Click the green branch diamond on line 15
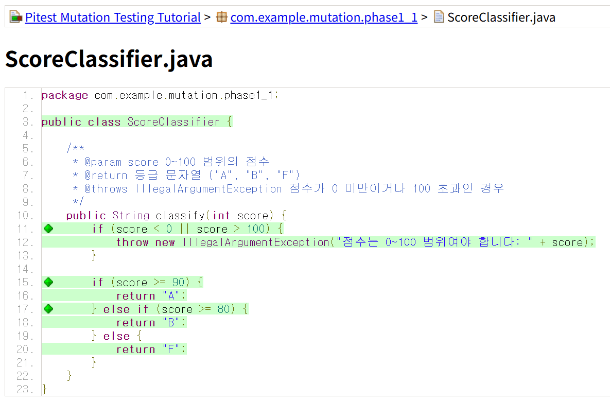Viewport: 610px width, 402px height. point(48,282)
